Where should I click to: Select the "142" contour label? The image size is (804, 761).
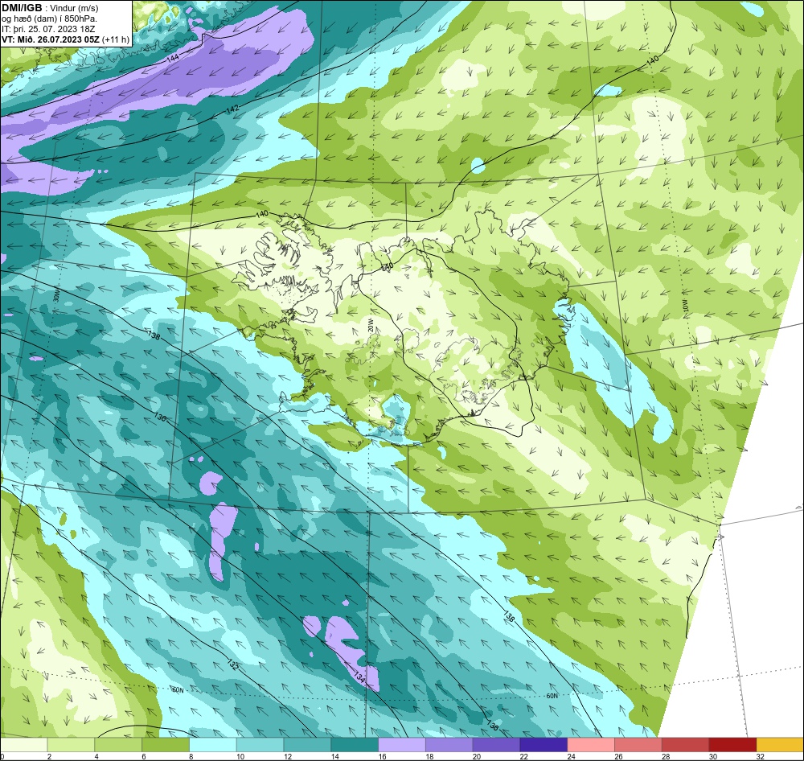[x=232, y=110]
